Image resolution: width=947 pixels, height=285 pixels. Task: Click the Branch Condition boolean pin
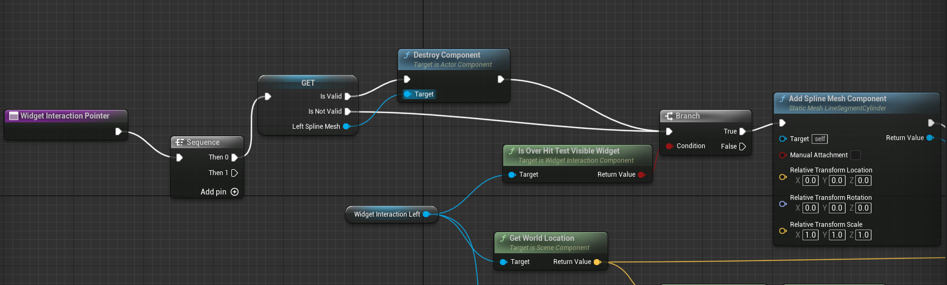coord(669,146)
